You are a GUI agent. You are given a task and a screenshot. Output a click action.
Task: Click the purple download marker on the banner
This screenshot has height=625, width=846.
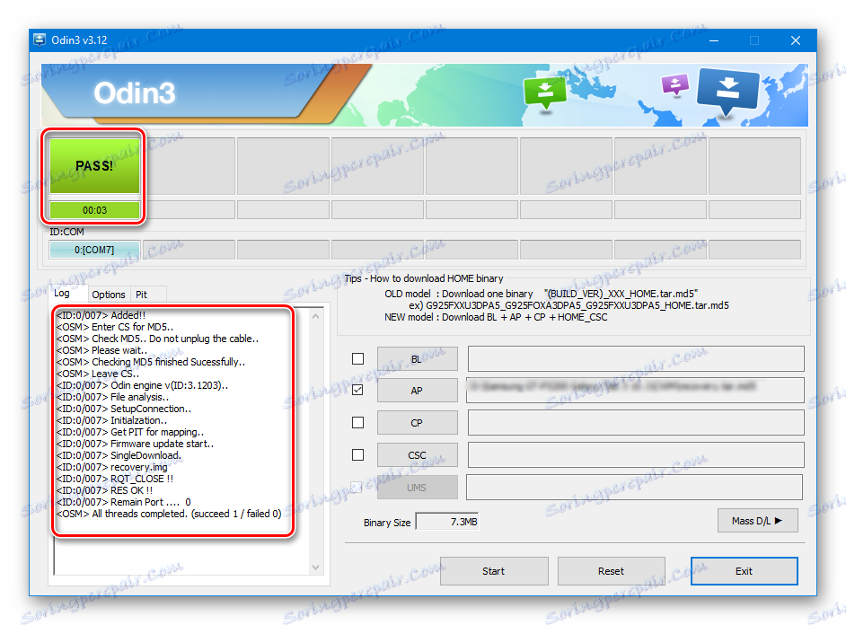pyautogui.click(x=675, y=84)
